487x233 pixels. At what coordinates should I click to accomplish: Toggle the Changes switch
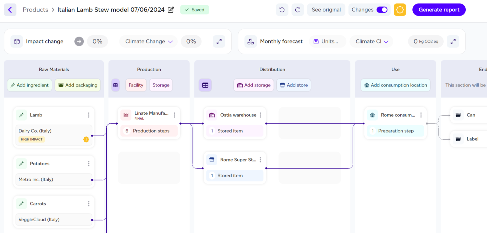click(382, 10)
